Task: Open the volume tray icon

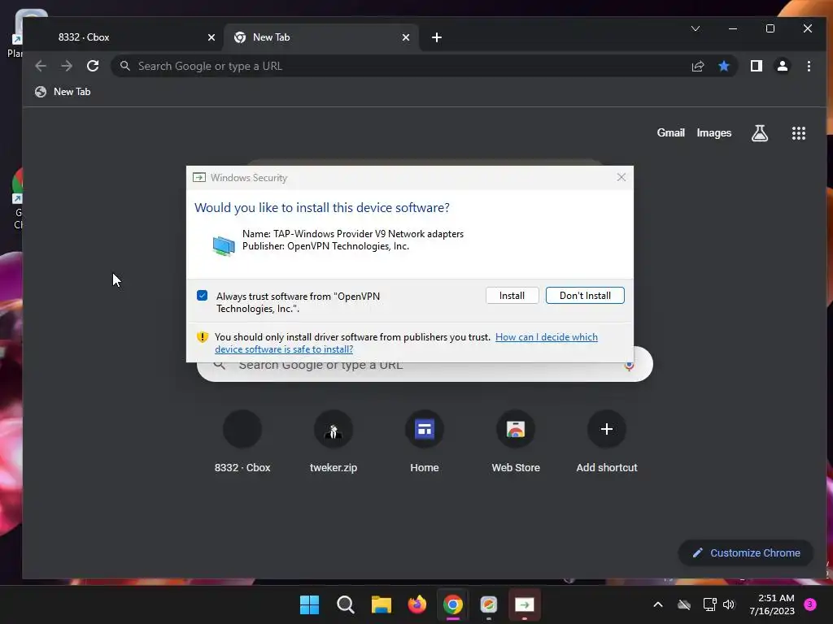Action: pos(728,604)
